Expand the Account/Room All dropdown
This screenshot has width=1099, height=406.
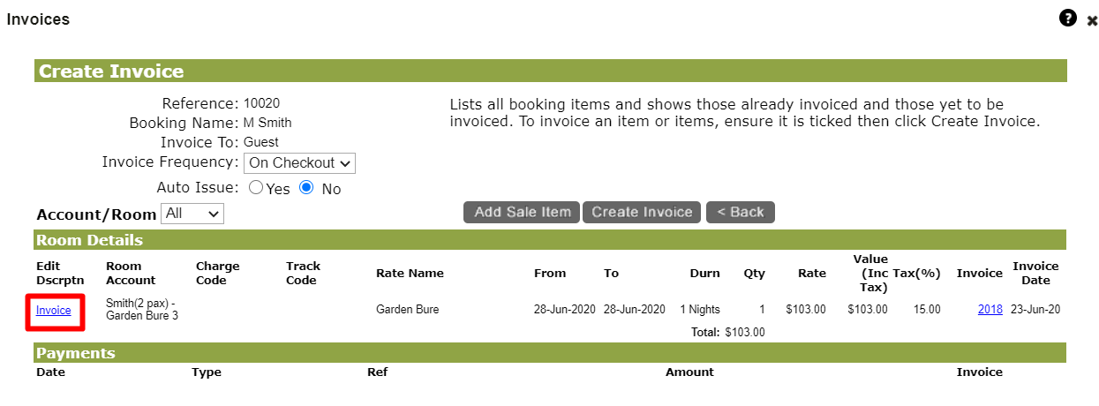pyautogui.click(x=192, y=214)
